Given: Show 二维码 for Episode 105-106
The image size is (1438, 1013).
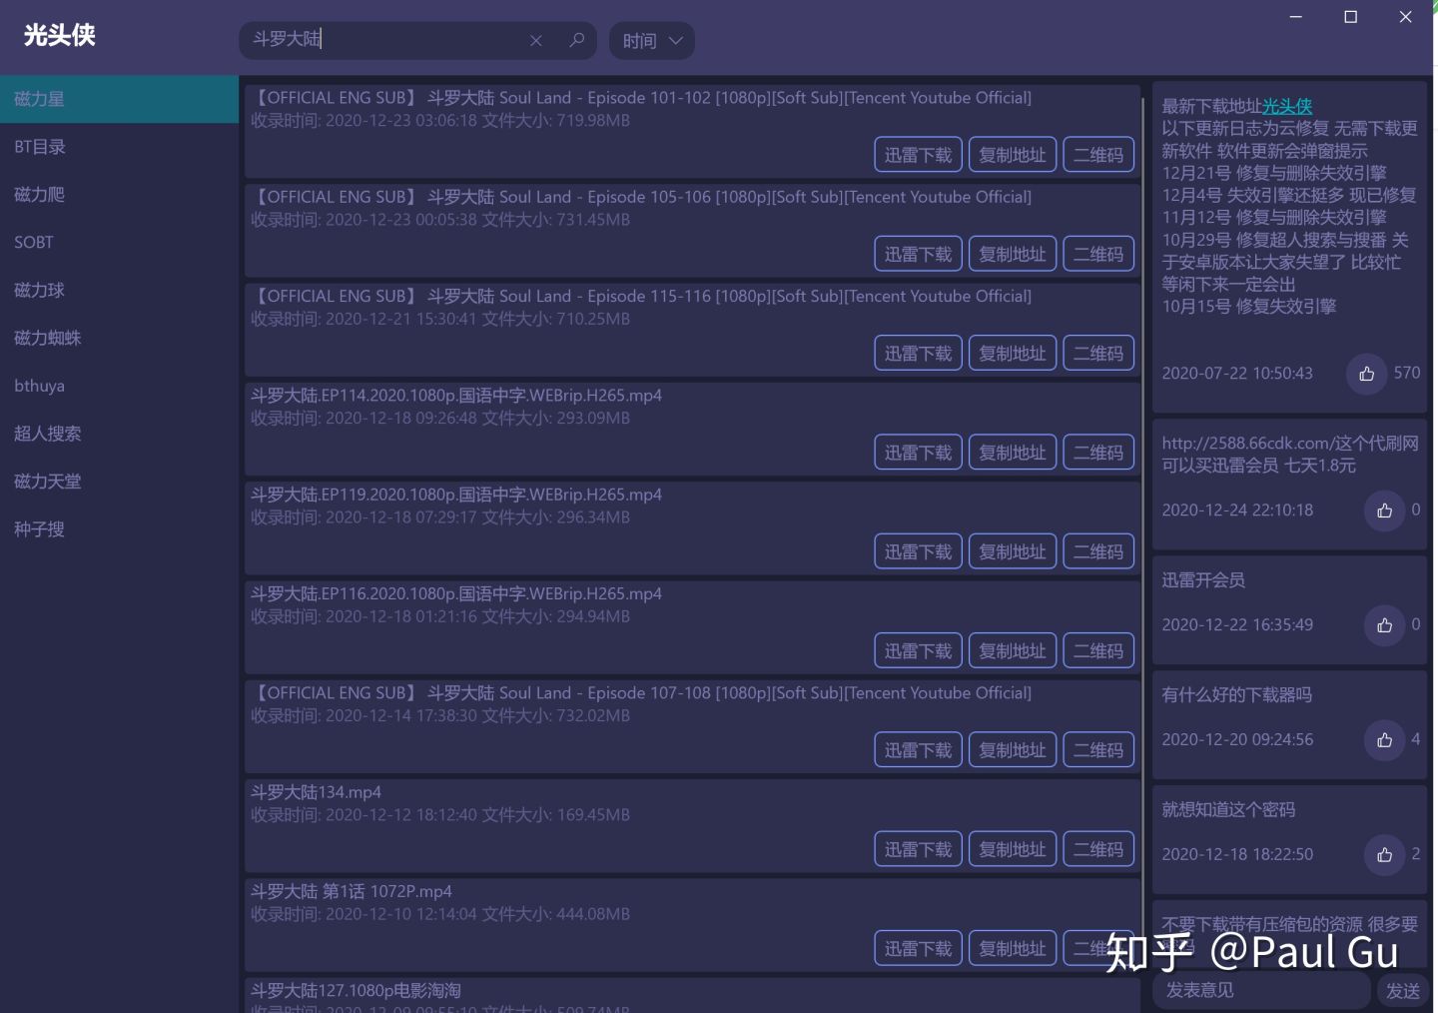Looking at the screenshot, I should 1097,254.
